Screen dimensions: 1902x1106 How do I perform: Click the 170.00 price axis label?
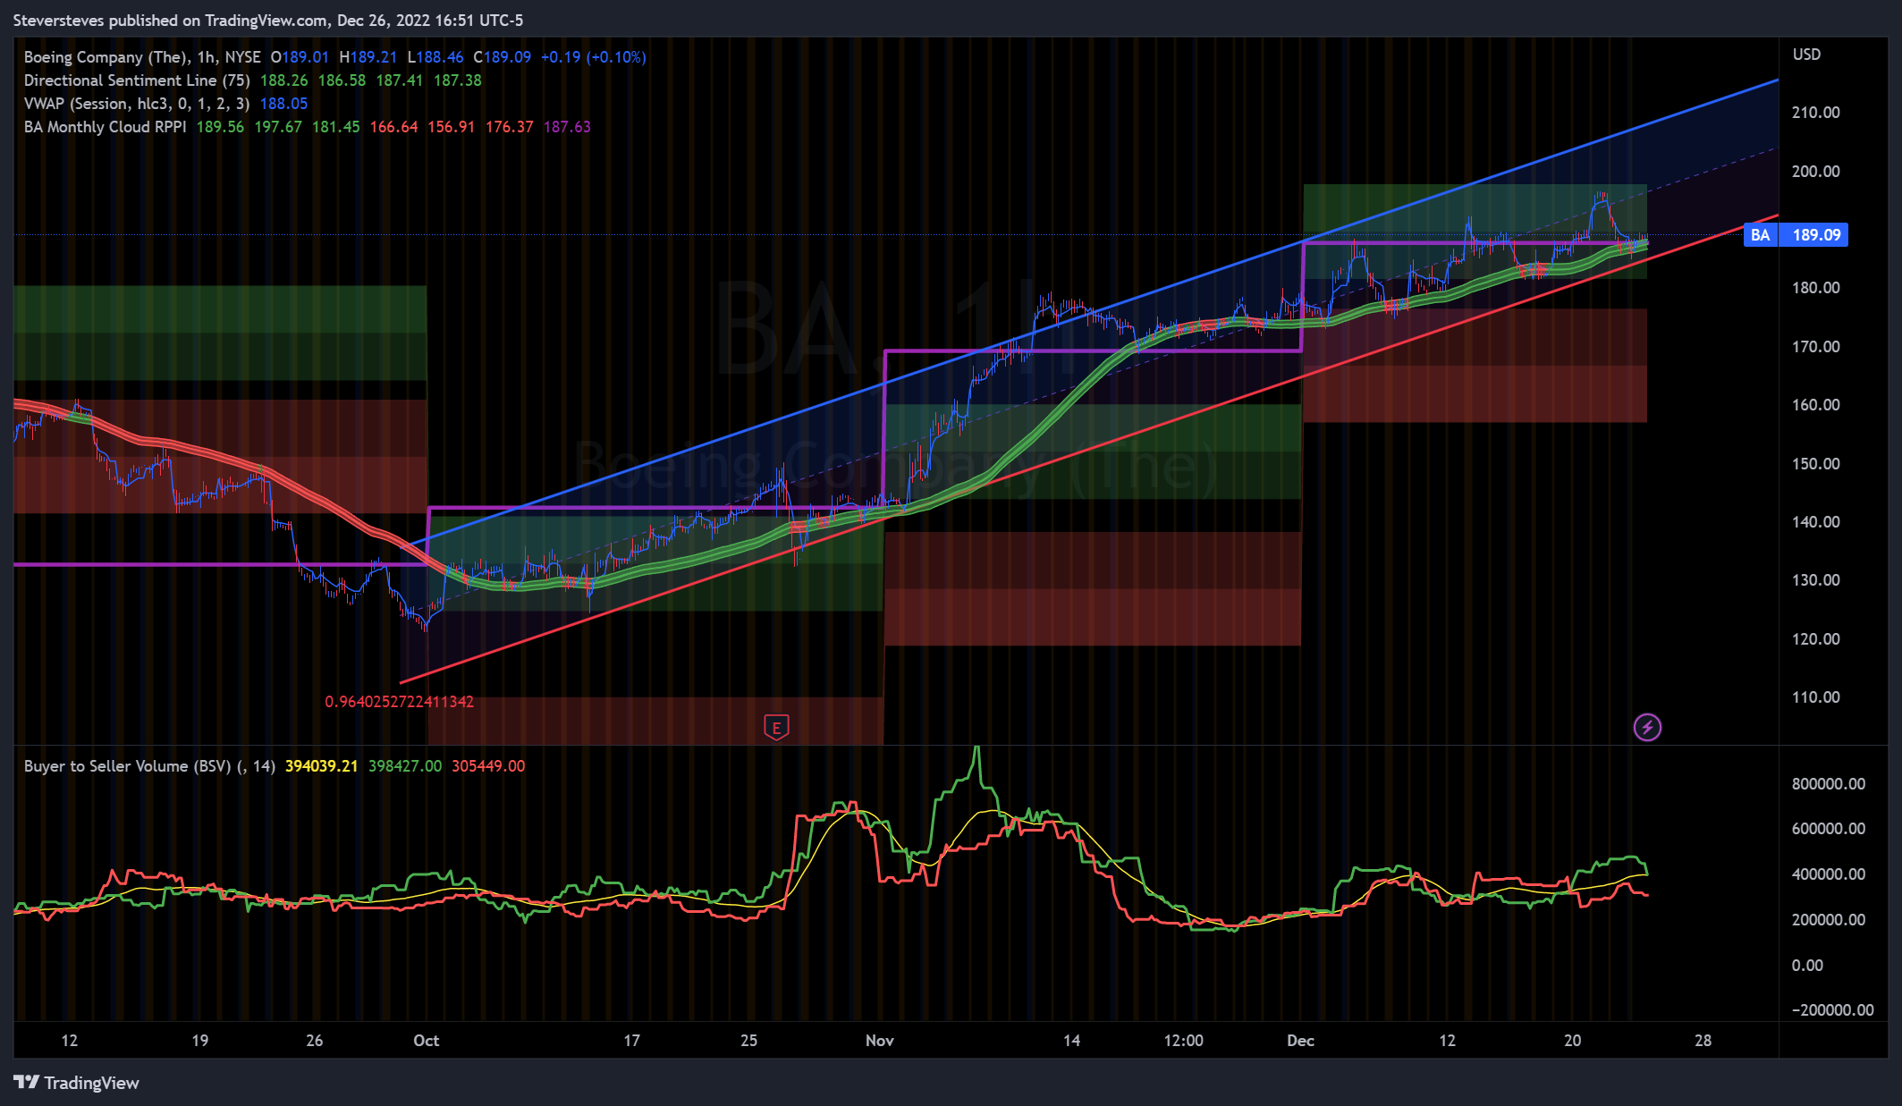coord(1816,347)
